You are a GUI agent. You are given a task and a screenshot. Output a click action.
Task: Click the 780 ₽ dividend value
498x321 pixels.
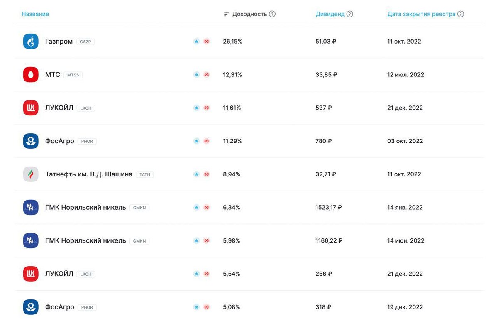324,141
